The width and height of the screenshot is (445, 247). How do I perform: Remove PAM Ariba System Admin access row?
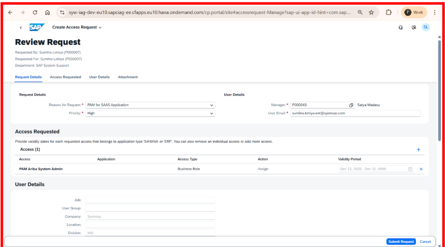(421, 169)
